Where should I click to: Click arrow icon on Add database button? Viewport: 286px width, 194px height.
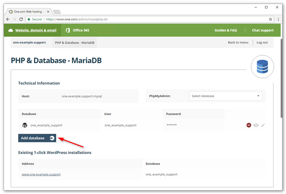tap(52, 138)
